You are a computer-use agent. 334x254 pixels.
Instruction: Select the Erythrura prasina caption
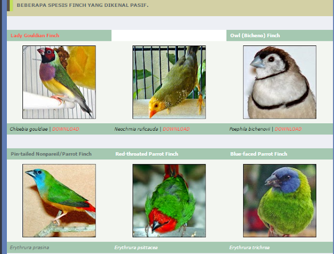pyautogui.click(x=29, y=247)
